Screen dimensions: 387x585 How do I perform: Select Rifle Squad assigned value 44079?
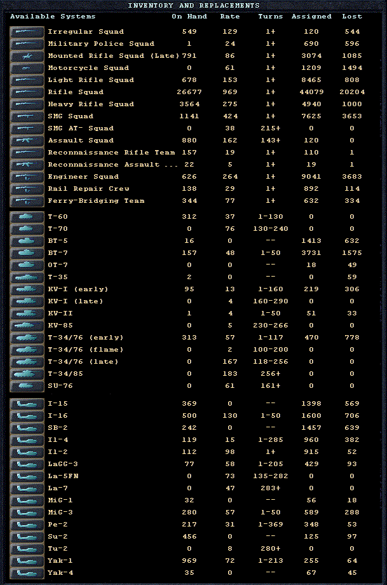click(x=311, y=92)
